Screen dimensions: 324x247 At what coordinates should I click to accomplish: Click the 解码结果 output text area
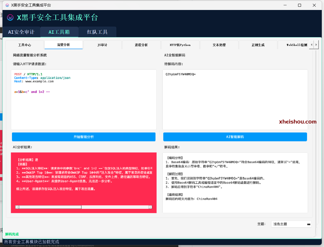coord(235,183)
